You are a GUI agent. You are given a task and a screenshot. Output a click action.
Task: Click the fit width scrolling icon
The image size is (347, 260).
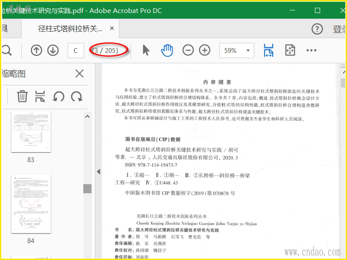tap(268, 50)
